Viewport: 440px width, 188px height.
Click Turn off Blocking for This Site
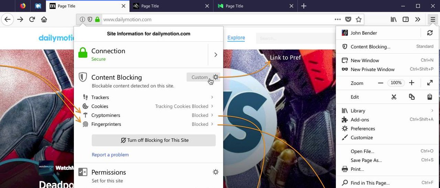(154, 140)
